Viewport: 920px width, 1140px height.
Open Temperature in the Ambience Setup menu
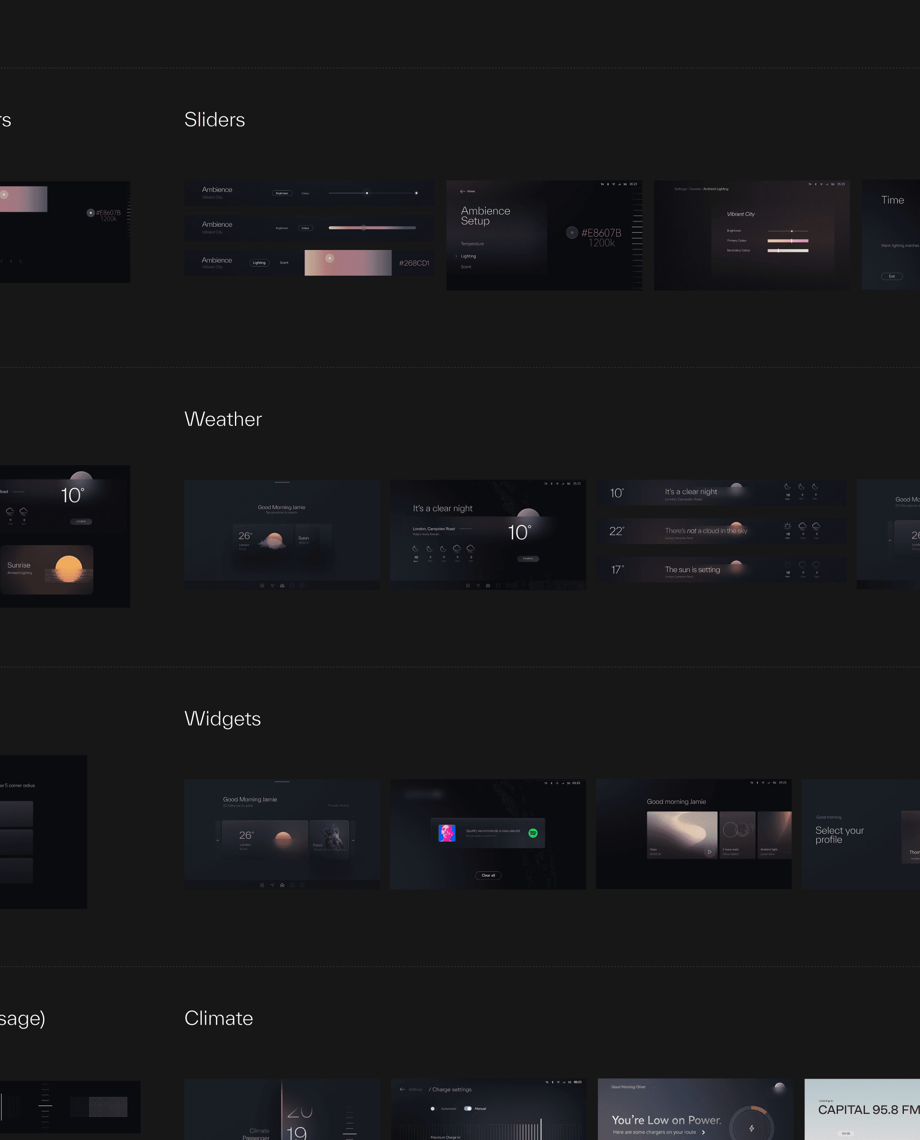pos(472,244)
